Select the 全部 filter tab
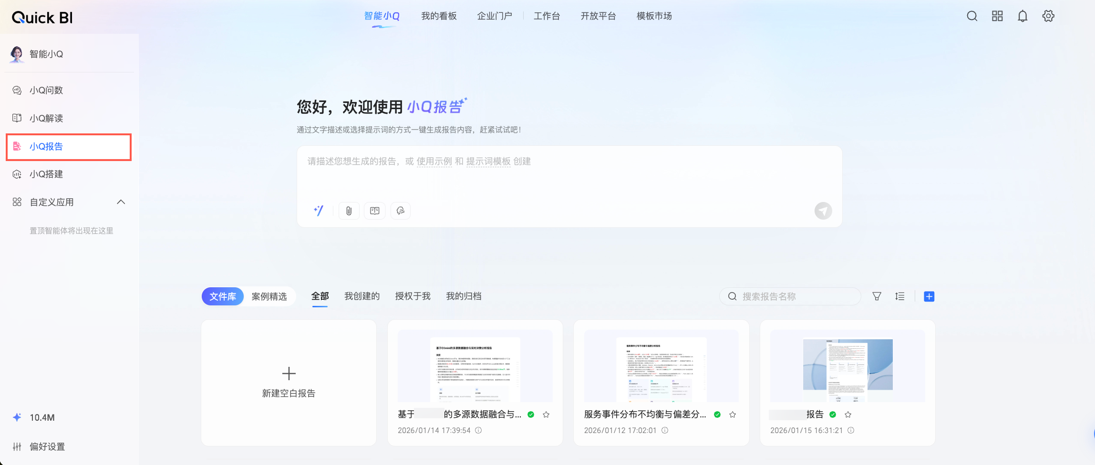Viewport: 1095px width, 465px height. pyautogui.click(x=320, y=296)
